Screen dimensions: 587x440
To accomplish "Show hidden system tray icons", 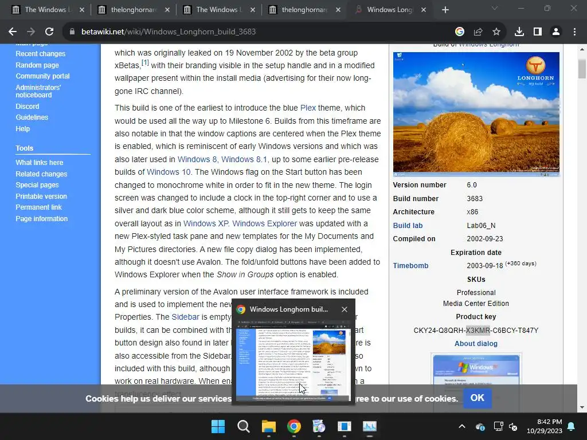I will tap(462, 426).
